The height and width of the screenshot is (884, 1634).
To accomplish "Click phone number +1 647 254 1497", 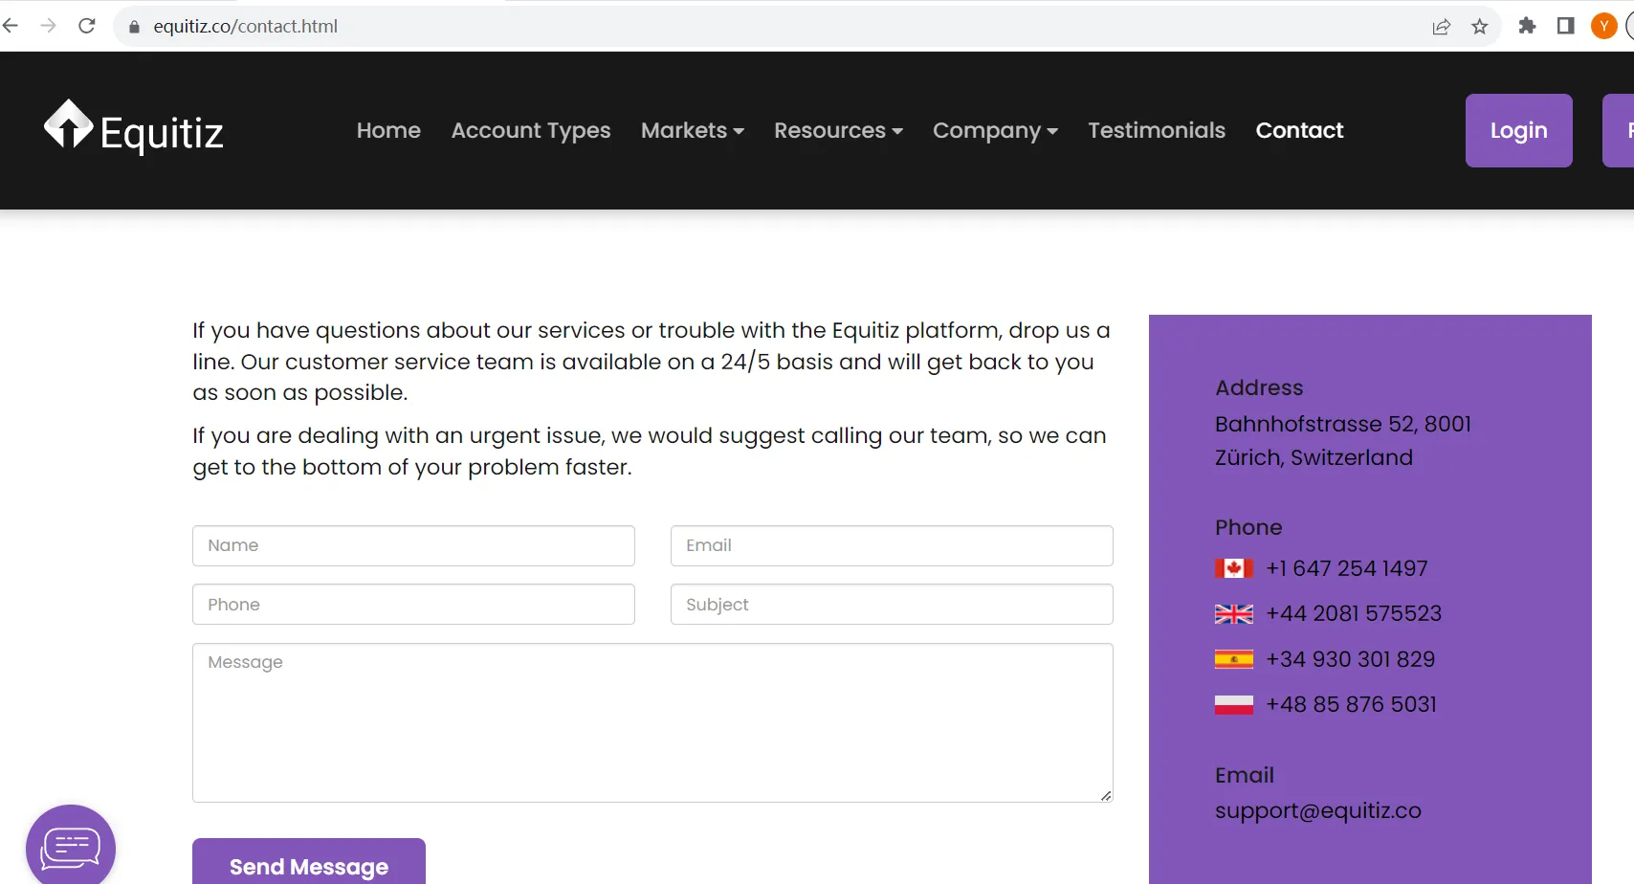I will point(1347,568).
